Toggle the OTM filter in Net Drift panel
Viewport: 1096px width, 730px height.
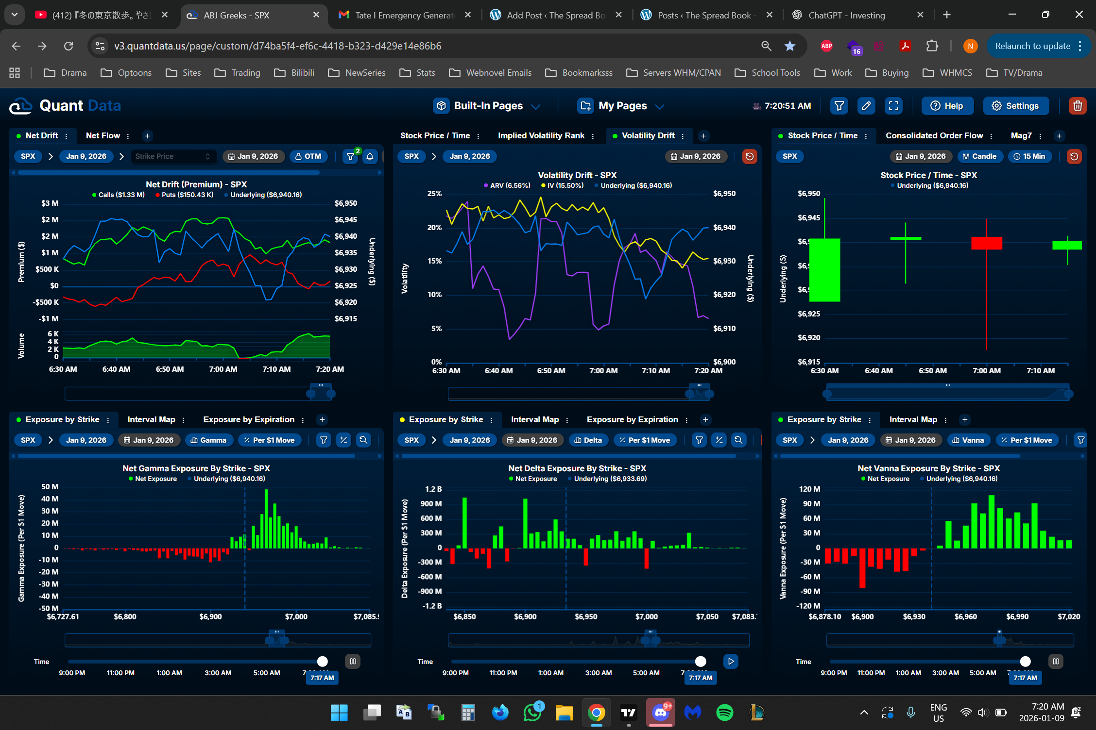click(x=308, y=156)
